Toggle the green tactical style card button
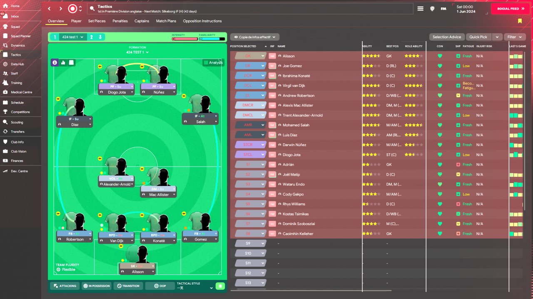Viewport: 533px width, 299px height. (x=220, y=286)
